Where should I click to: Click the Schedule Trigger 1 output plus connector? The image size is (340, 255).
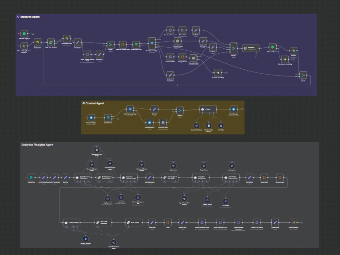tap(33, 34)
